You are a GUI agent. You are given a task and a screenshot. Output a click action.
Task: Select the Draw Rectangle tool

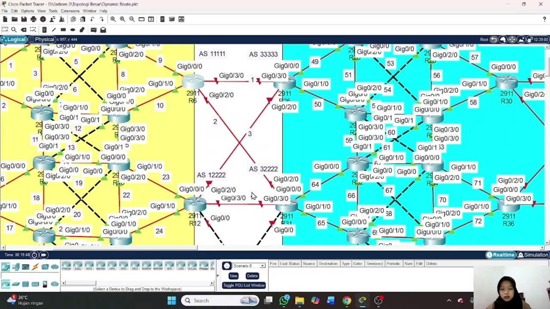click(63, 30)
